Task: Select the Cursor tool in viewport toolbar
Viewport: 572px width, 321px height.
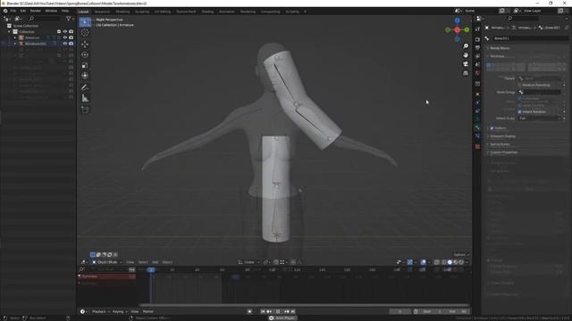Action: [x=85, y=33]
